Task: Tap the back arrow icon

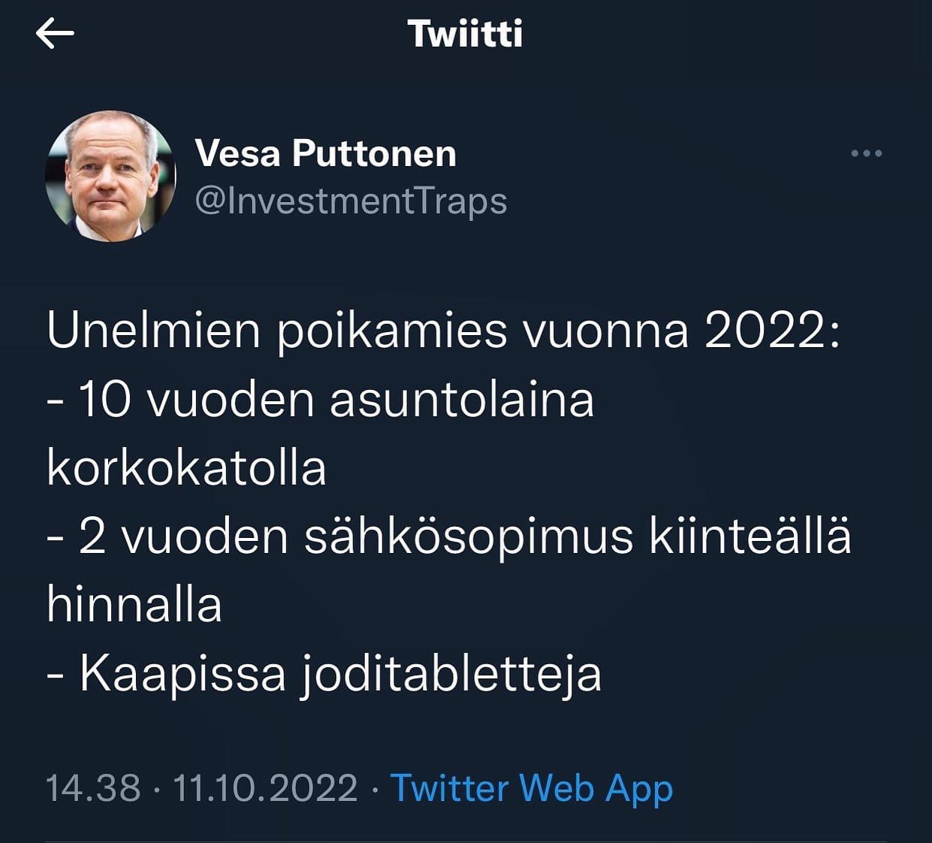Action: [55, 34]
